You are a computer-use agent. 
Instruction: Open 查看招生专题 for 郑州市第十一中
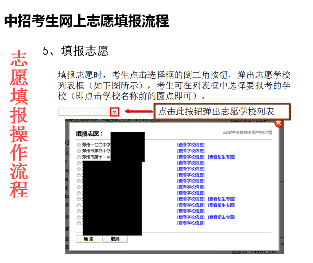click(x=221, y=157)
